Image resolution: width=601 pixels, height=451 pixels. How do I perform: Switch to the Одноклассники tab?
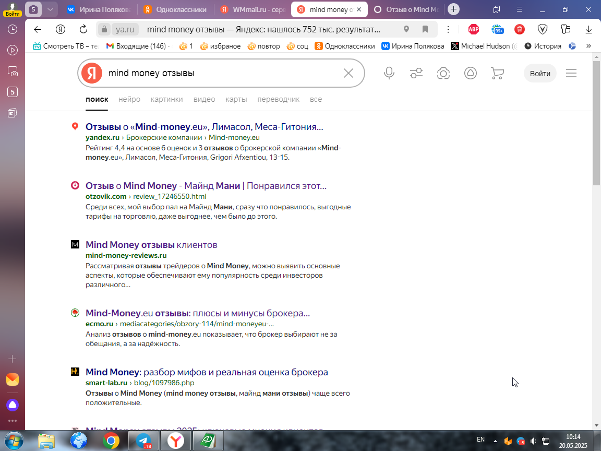coord(175,9)
